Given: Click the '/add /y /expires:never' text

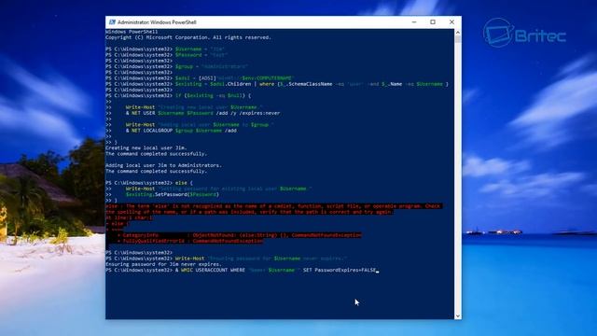Looking at the screenshot, I should pos(248,113).
